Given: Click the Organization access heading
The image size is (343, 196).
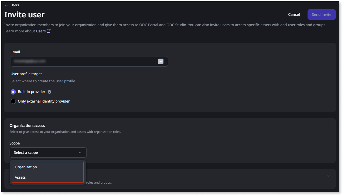Looking at the screenshot, I should pyautogui.click(x=27, y=126).
